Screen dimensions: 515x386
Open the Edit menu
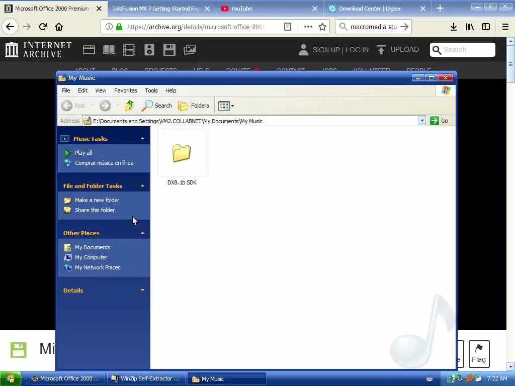point(82,90)
